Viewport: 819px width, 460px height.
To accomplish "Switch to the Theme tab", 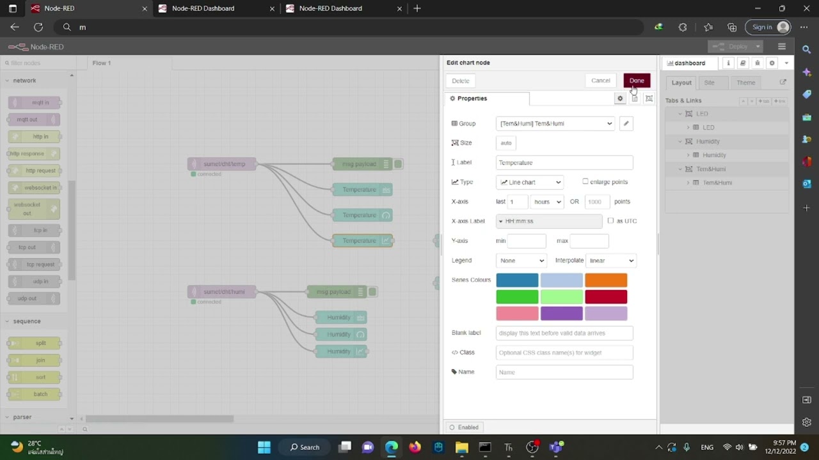I will tap(745, 82).
